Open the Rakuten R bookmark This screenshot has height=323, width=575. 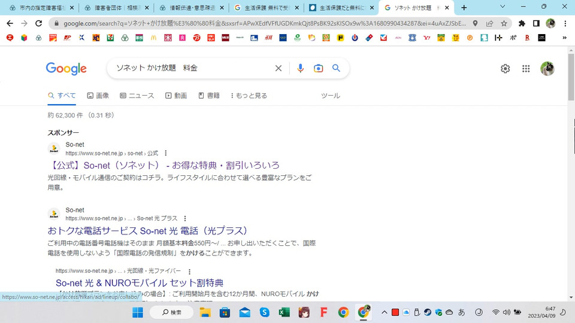click(x=527, y=38)
